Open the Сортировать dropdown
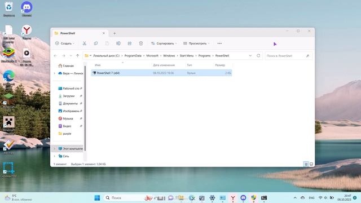Image resolution: width=361 pixels, height=203 pixels. [x=164, y=43]
